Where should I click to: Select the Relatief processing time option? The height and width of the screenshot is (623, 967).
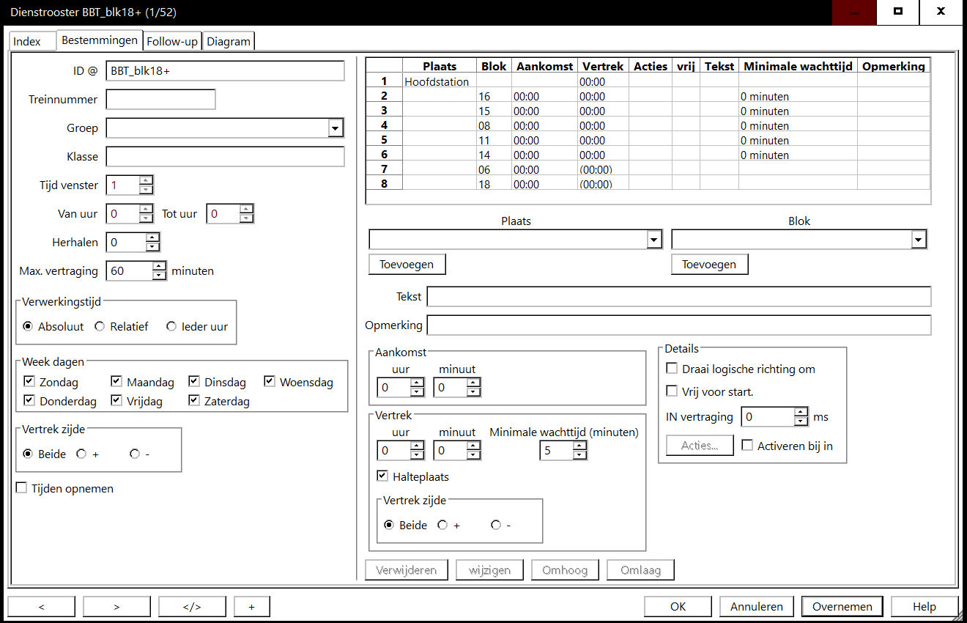[x=100, y=327]
